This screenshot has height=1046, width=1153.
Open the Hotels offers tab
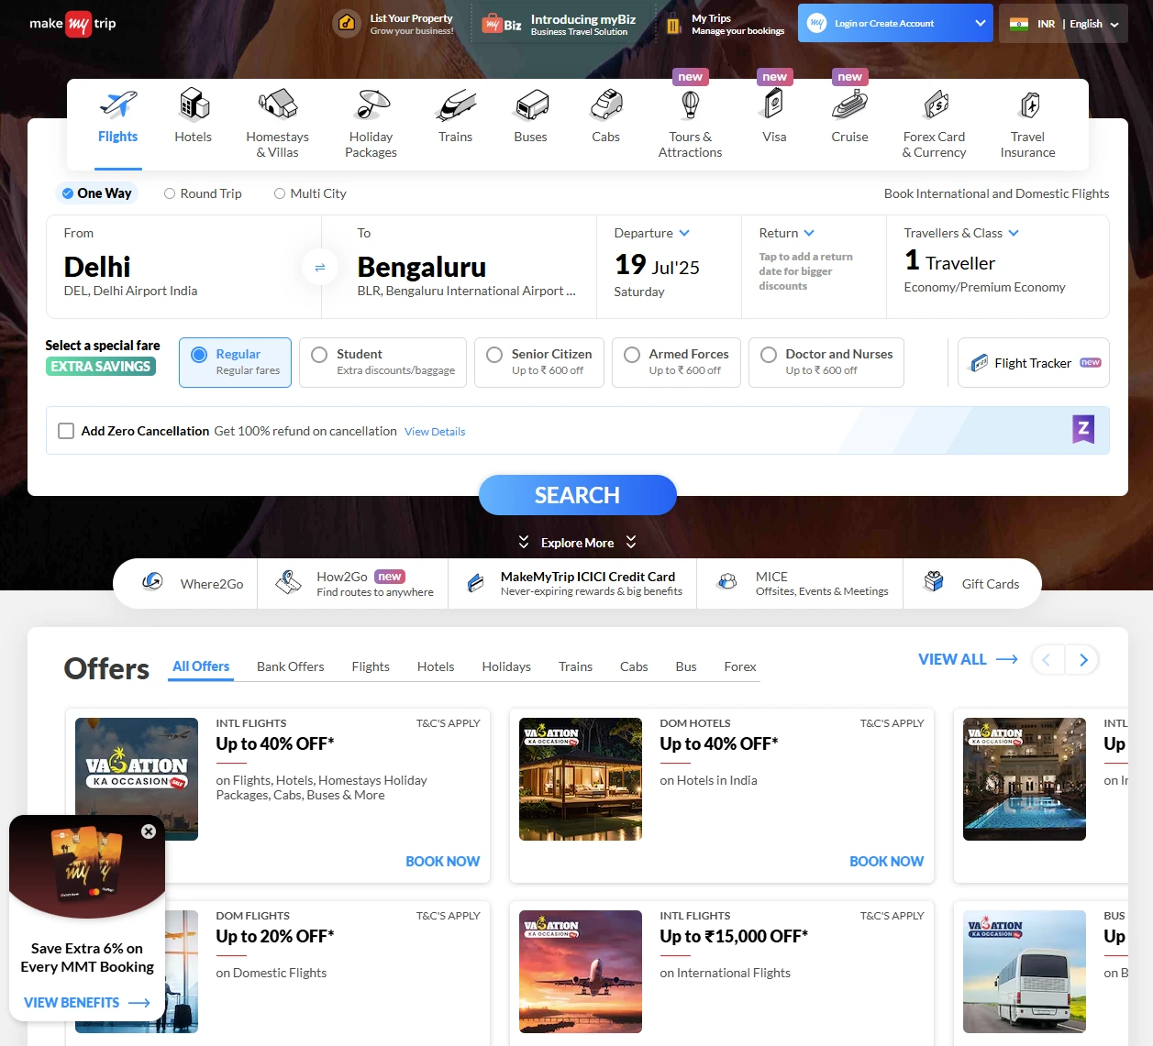(435, 666)
